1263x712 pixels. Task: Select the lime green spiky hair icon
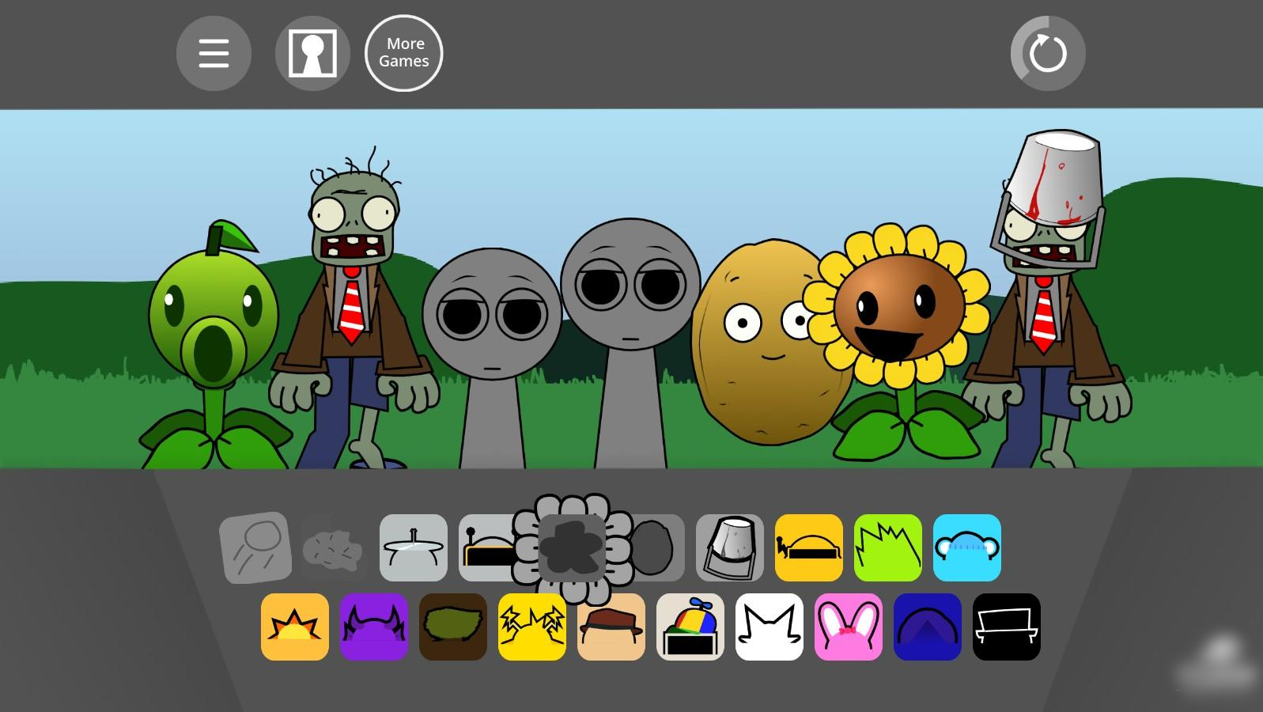(888, 547)
